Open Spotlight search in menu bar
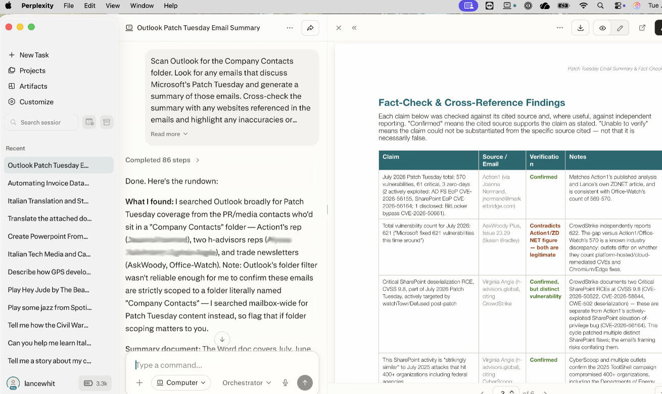 (600, 6)
